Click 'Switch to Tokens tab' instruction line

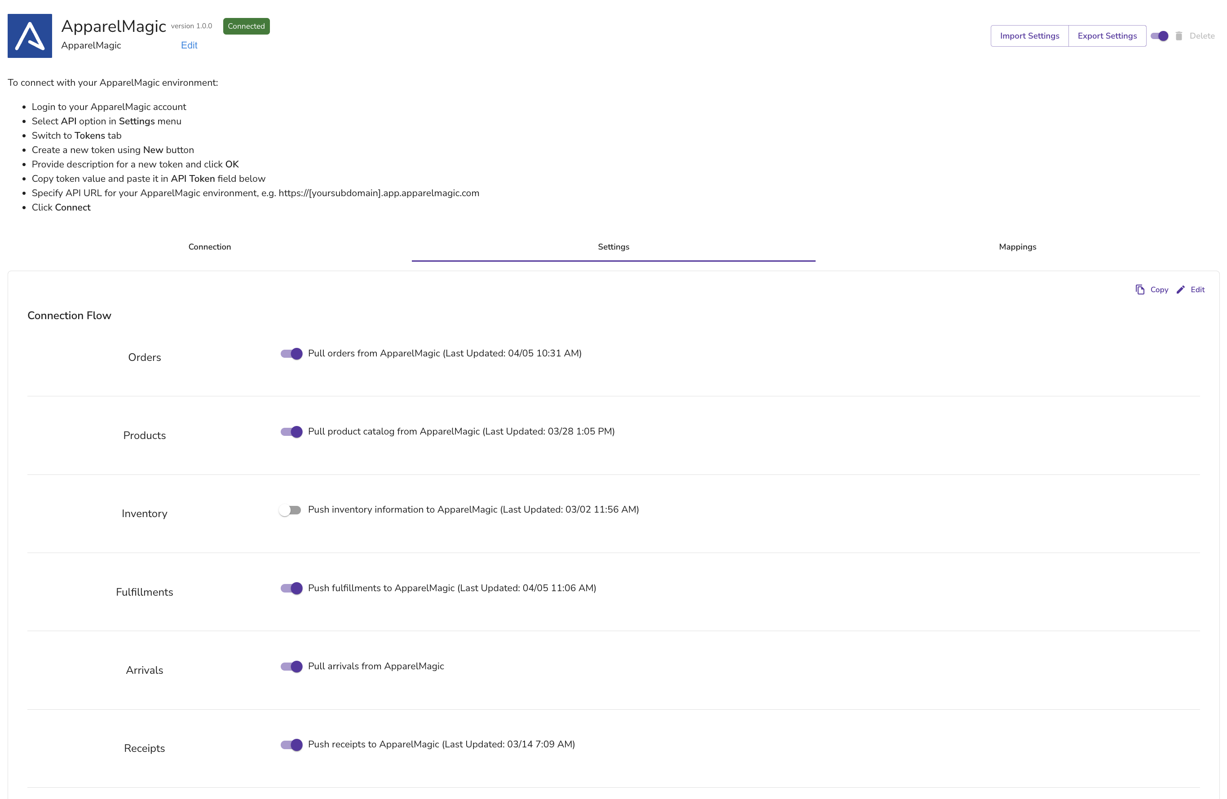tap(76, 136)
